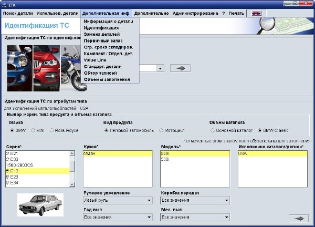Click the arrow button next to VIN dropdown
The width and height of the screenshot is (315, 227).
click(181, 68)
